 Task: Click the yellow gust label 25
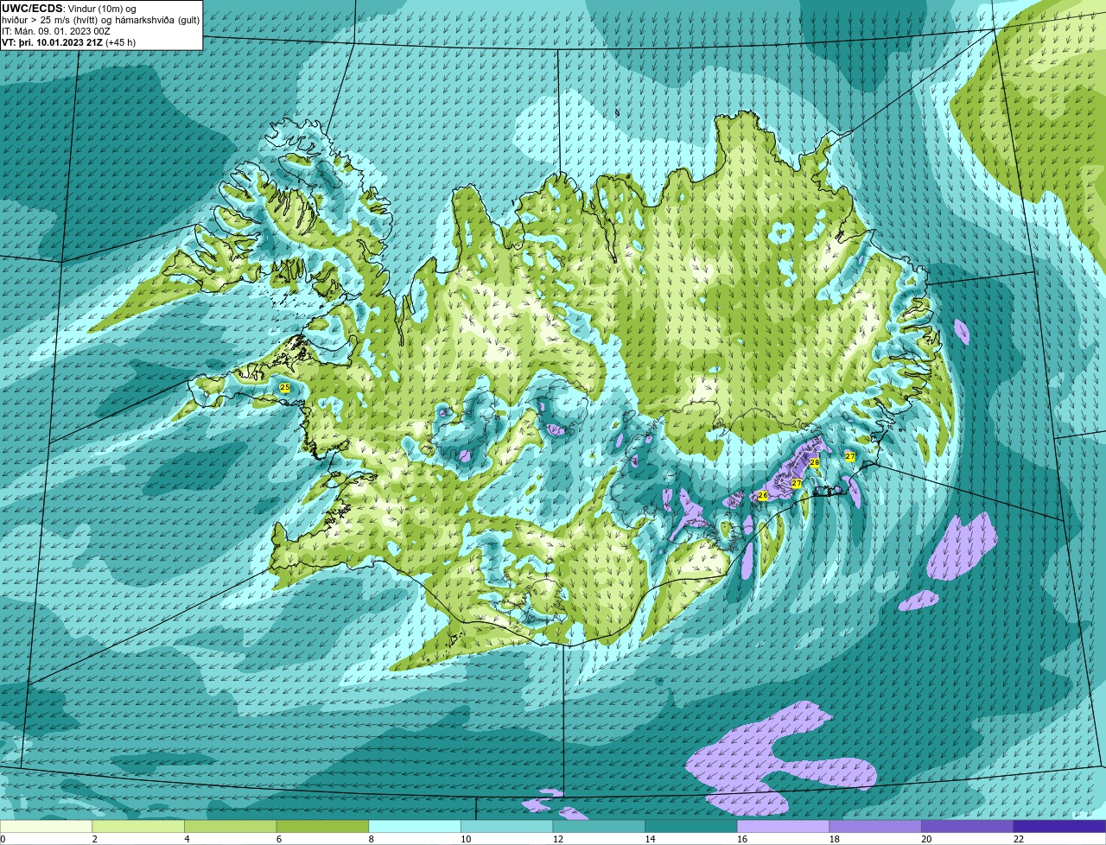click(x=285, y=388)
